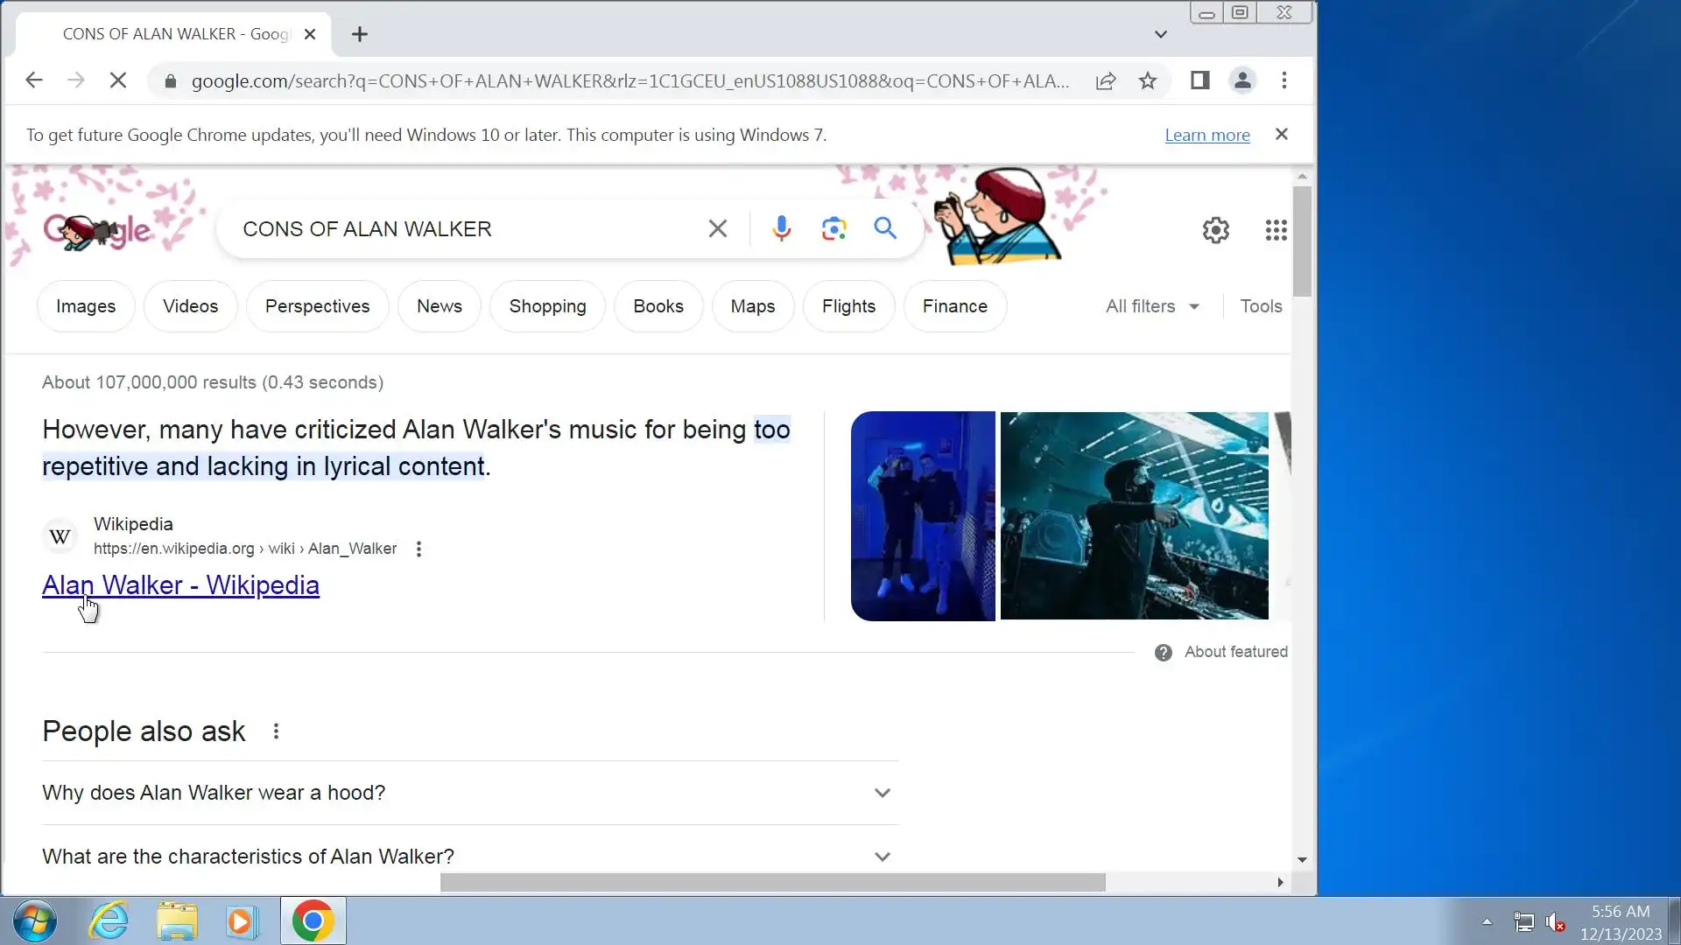This screenshot has height=945, width=1681.
Task: Click the voice search microphone icon
Action: (781, 228)
